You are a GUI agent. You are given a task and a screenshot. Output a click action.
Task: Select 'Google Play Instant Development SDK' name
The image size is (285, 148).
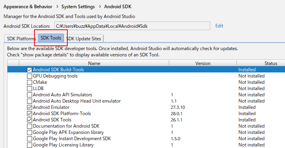click(x=72, y=139)
